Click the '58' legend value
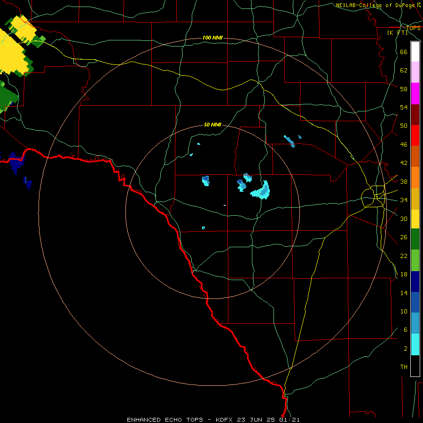This screenshot has height=423, width=423. (x=404, y=89)
